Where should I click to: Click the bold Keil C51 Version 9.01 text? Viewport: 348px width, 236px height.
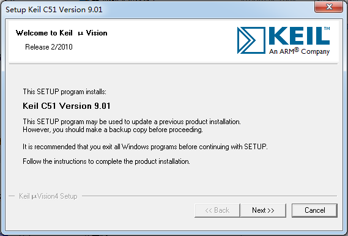click(67, 106)
